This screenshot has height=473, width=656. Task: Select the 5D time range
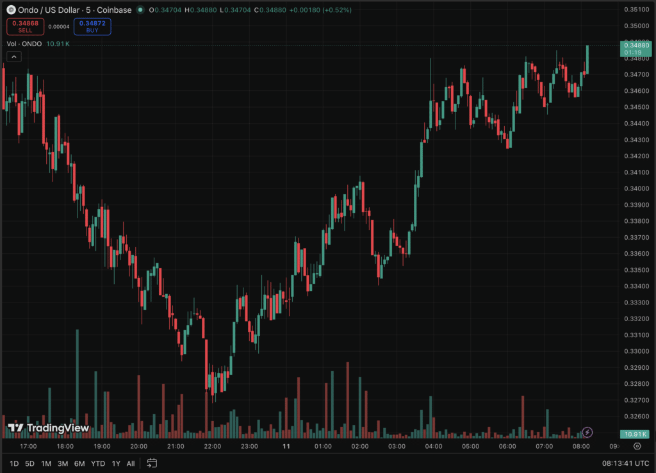[x=29, y=463]
